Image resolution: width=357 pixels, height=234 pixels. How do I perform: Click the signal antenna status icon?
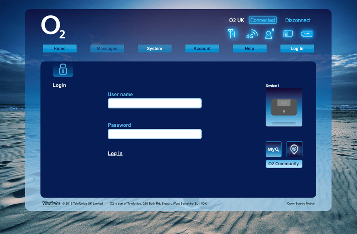232,34
